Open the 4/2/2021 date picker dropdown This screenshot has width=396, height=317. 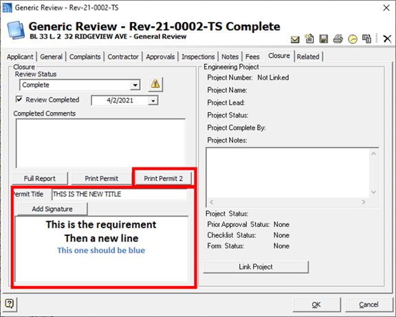click(153, 101)
